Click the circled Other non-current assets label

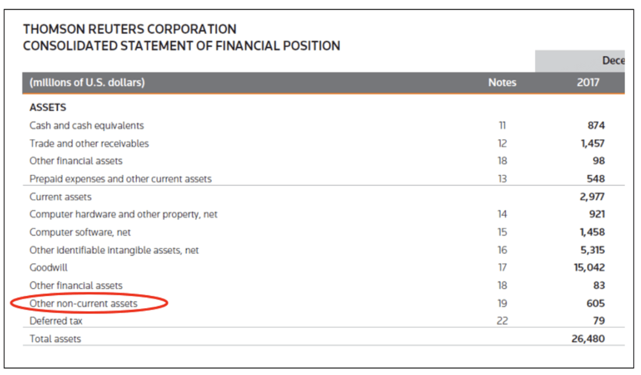pos(83,303)
